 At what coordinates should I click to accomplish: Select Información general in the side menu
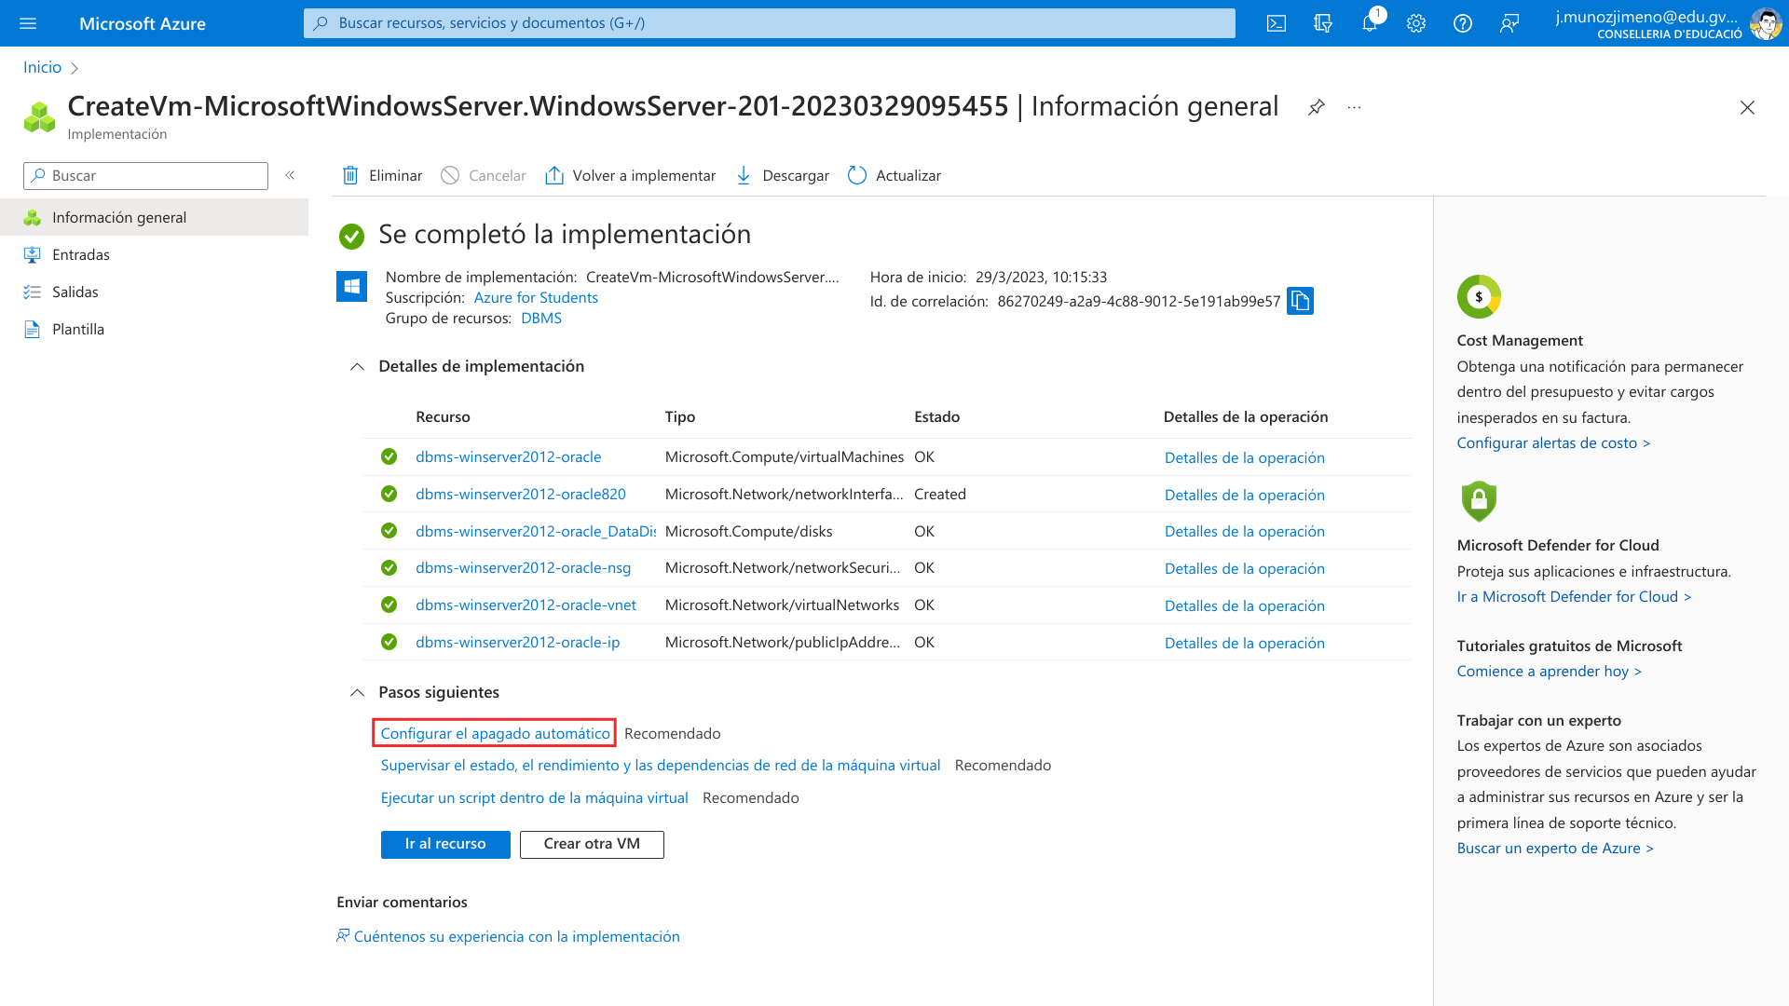click(154, 217)
